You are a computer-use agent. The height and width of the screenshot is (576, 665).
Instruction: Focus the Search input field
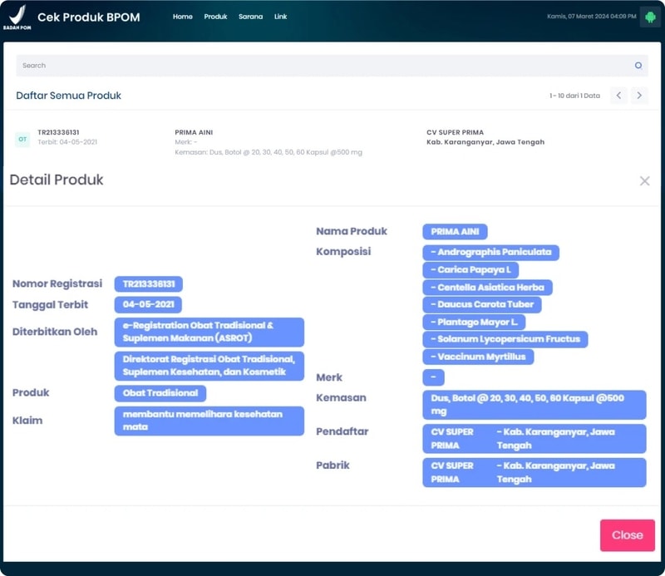tap(332, 66)
